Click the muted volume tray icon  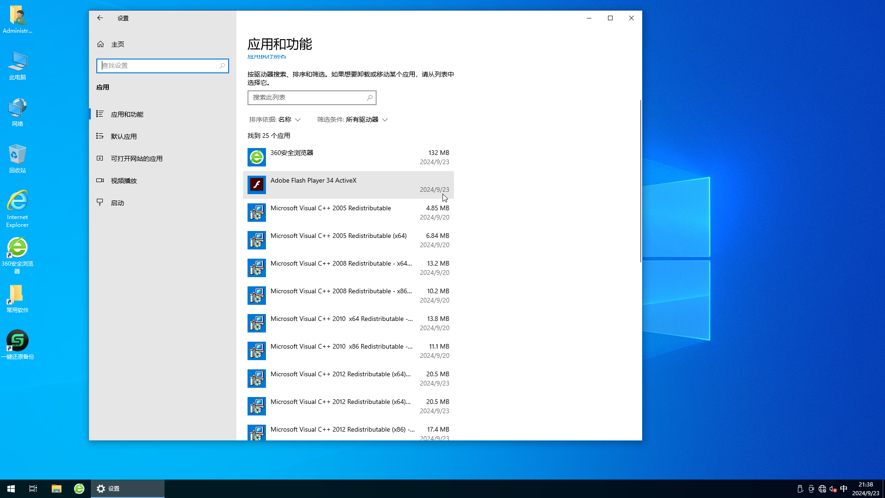pyautogui.click(x=833, y=489)
